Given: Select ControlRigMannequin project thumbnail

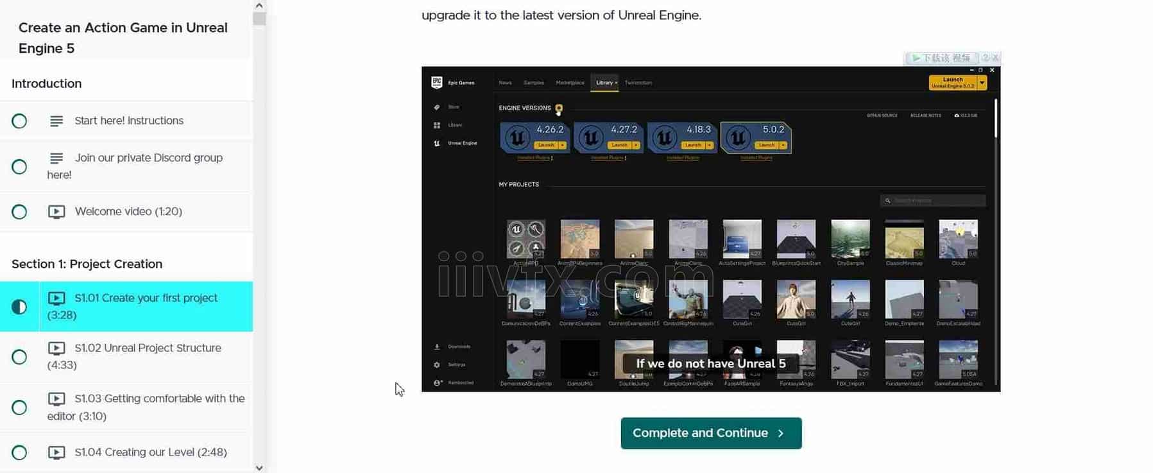Looking at the screenshot, I should point(688,299).
